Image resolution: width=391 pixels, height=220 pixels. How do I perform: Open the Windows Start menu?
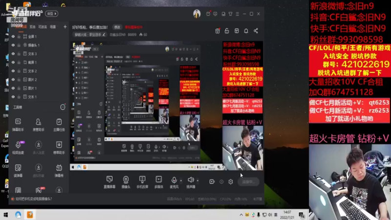pos(5,215)
